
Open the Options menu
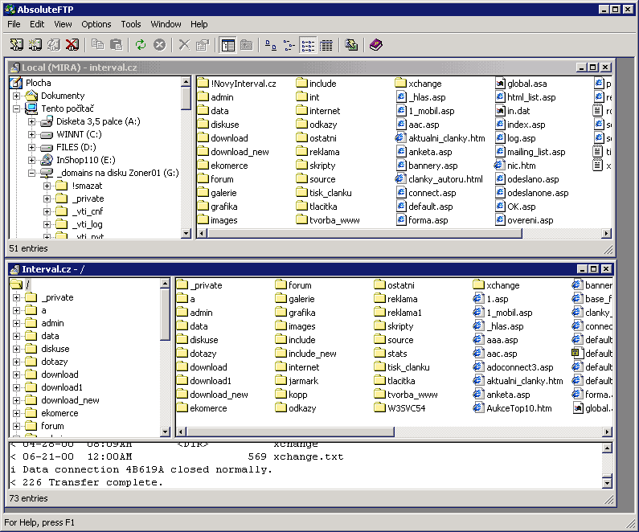(96, 24)
